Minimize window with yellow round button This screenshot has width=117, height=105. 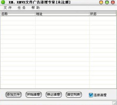tap(101, 2)
